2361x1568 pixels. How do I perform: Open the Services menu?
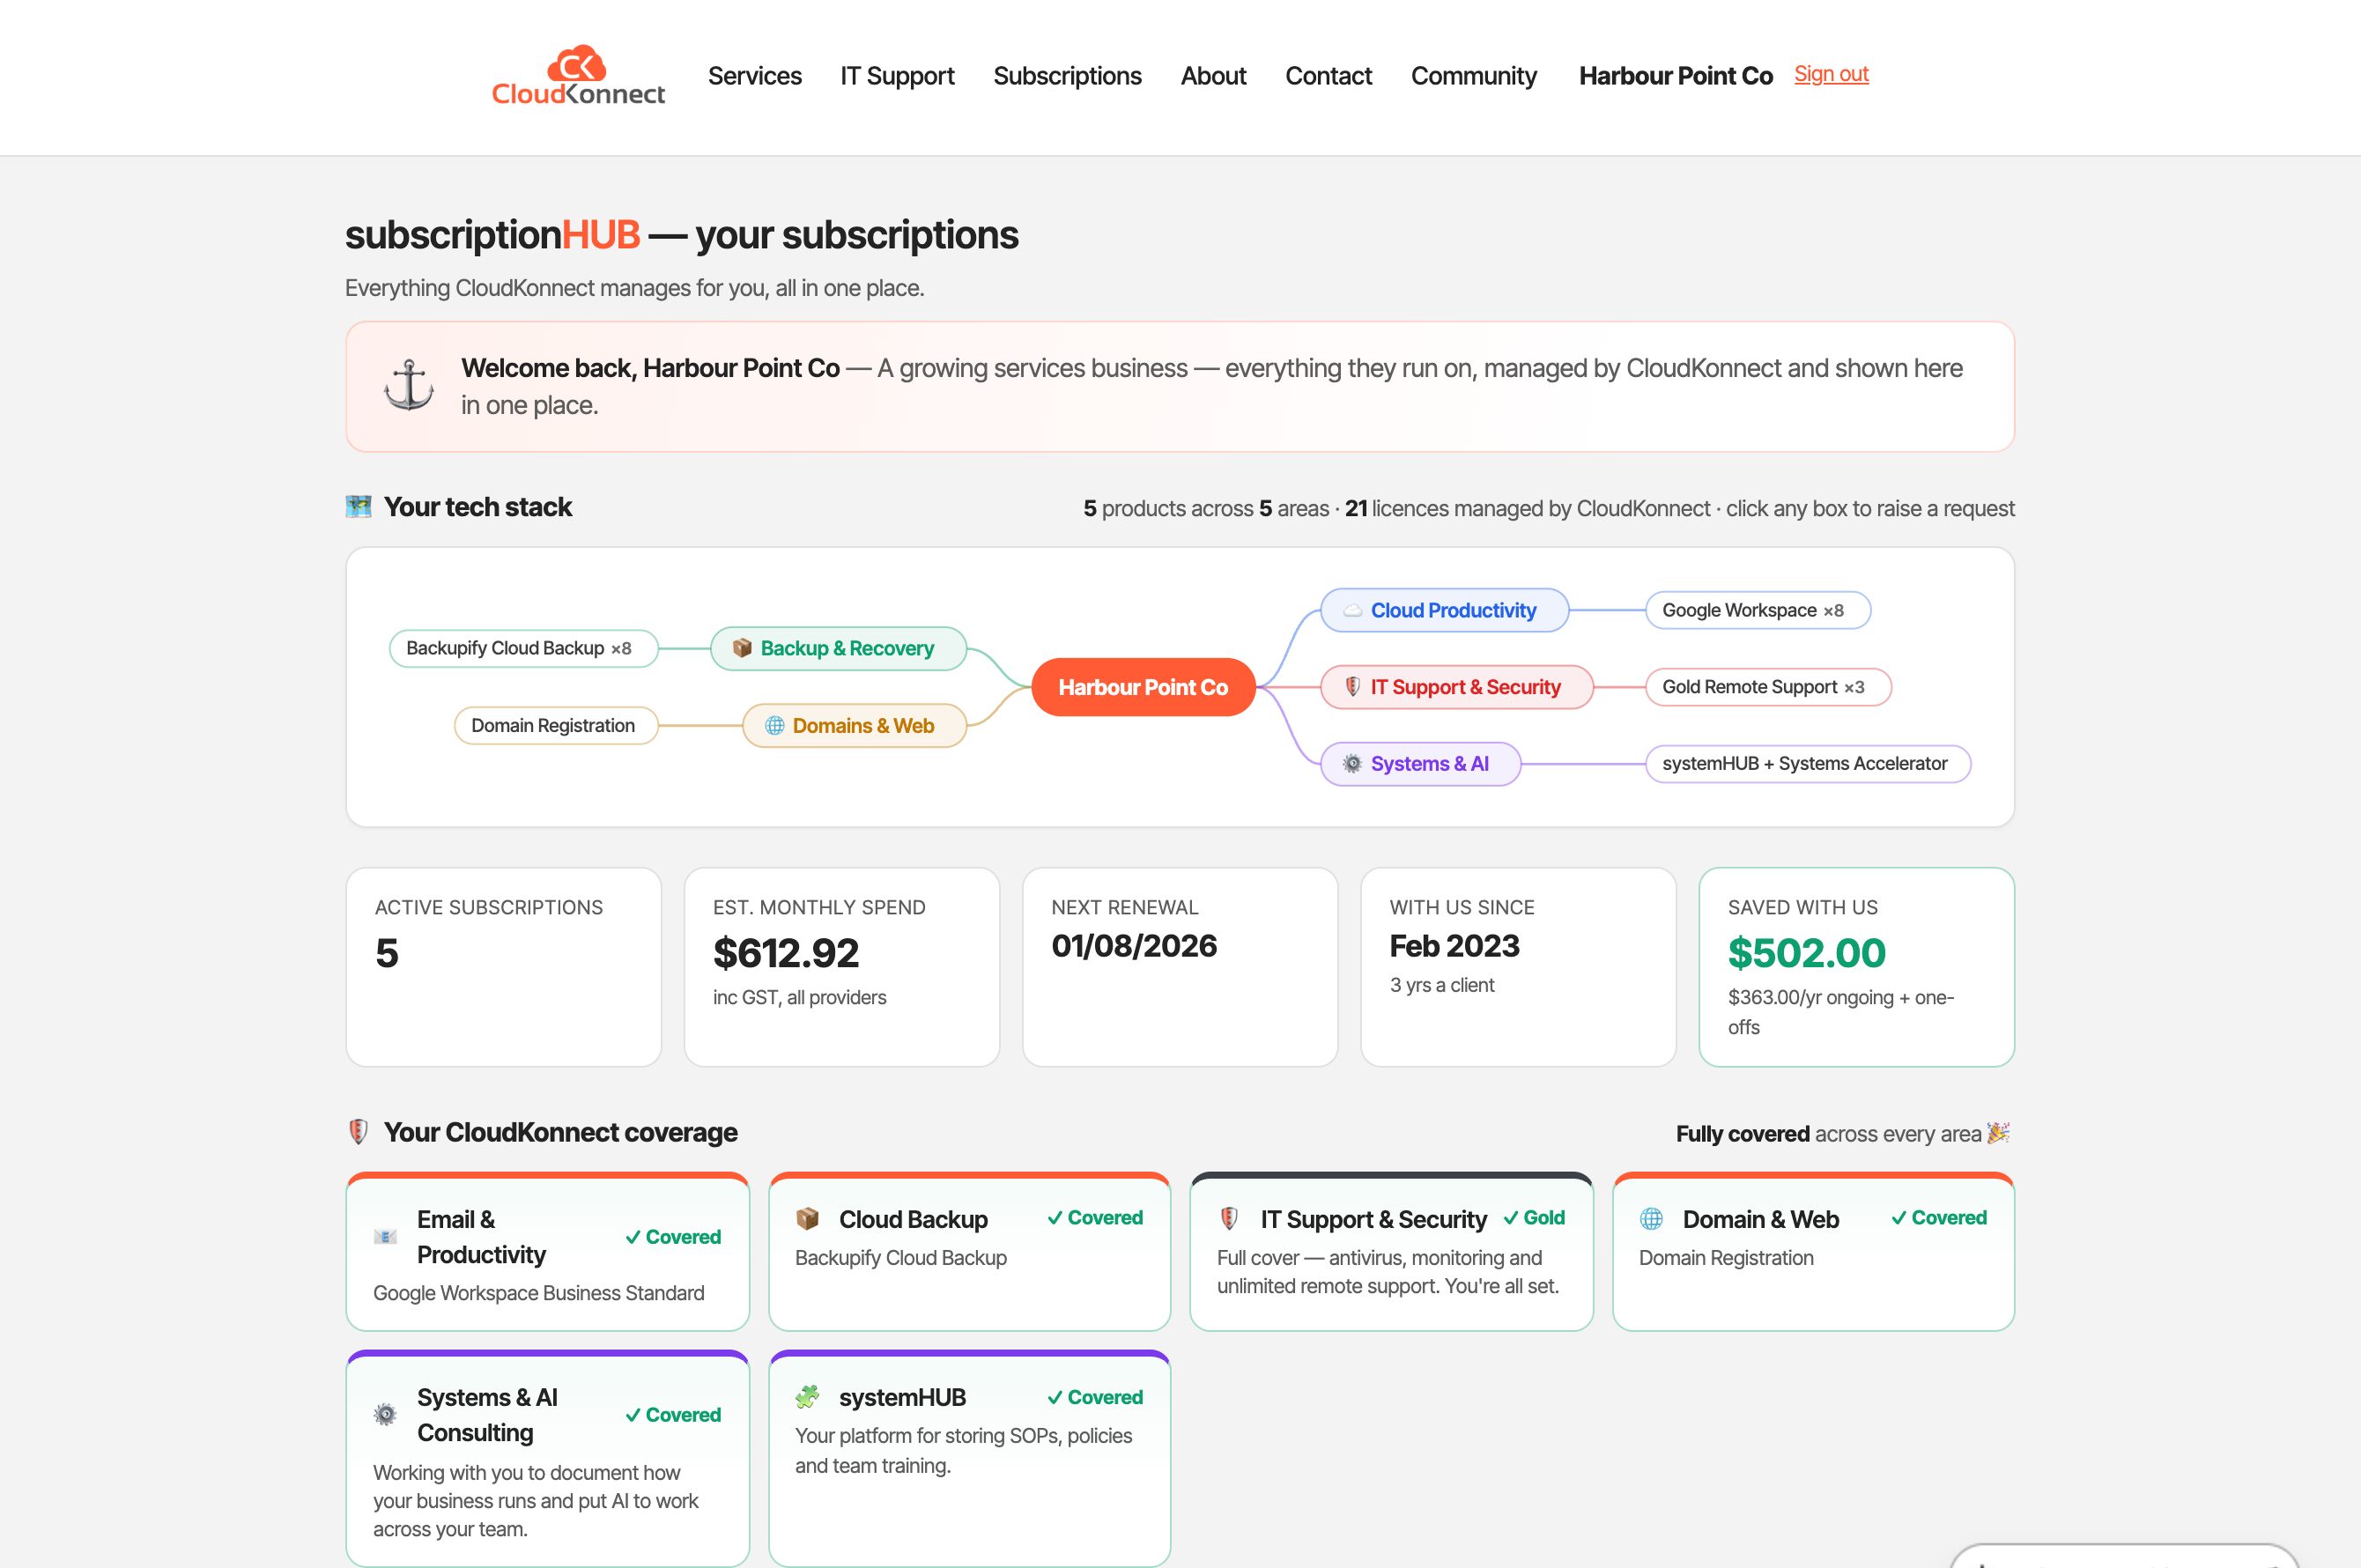point(755,76)
